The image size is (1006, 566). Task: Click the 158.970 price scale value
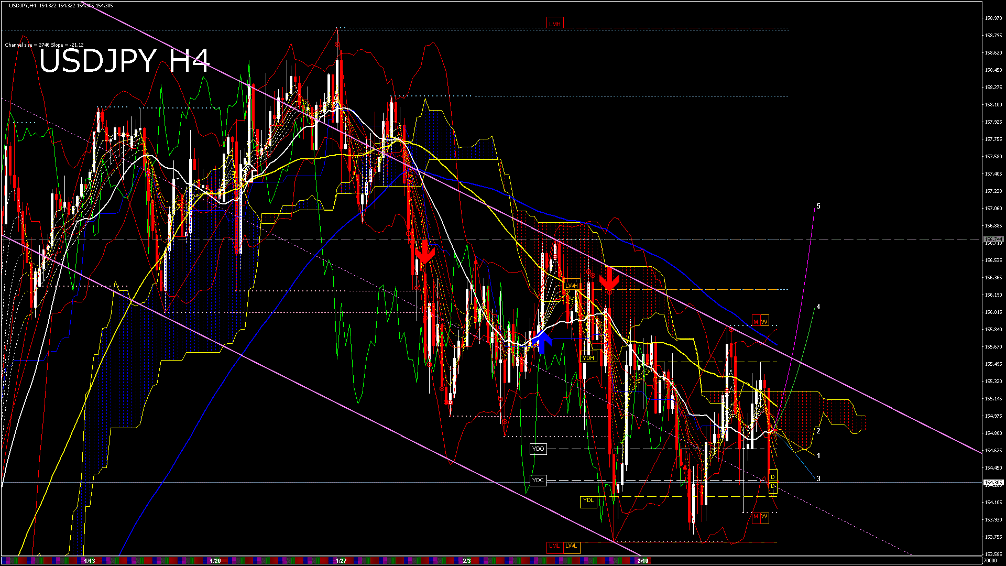click(993, 18)
